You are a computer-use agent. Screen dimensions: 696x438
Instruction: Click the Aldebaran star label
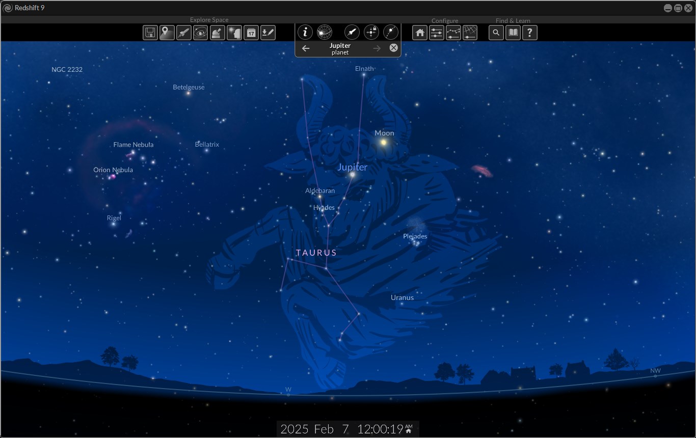[x=320, y=190]
